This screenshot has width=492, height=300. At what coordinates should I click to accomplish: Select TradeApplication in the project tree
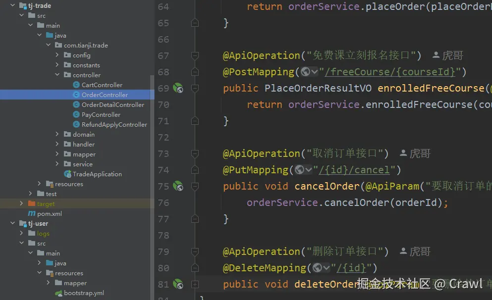tap(97, 174)
